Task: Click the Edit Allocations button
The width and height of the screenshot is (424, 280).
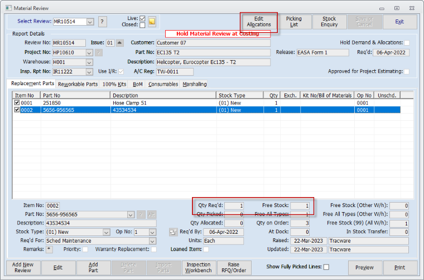Action: pos(259,22)
